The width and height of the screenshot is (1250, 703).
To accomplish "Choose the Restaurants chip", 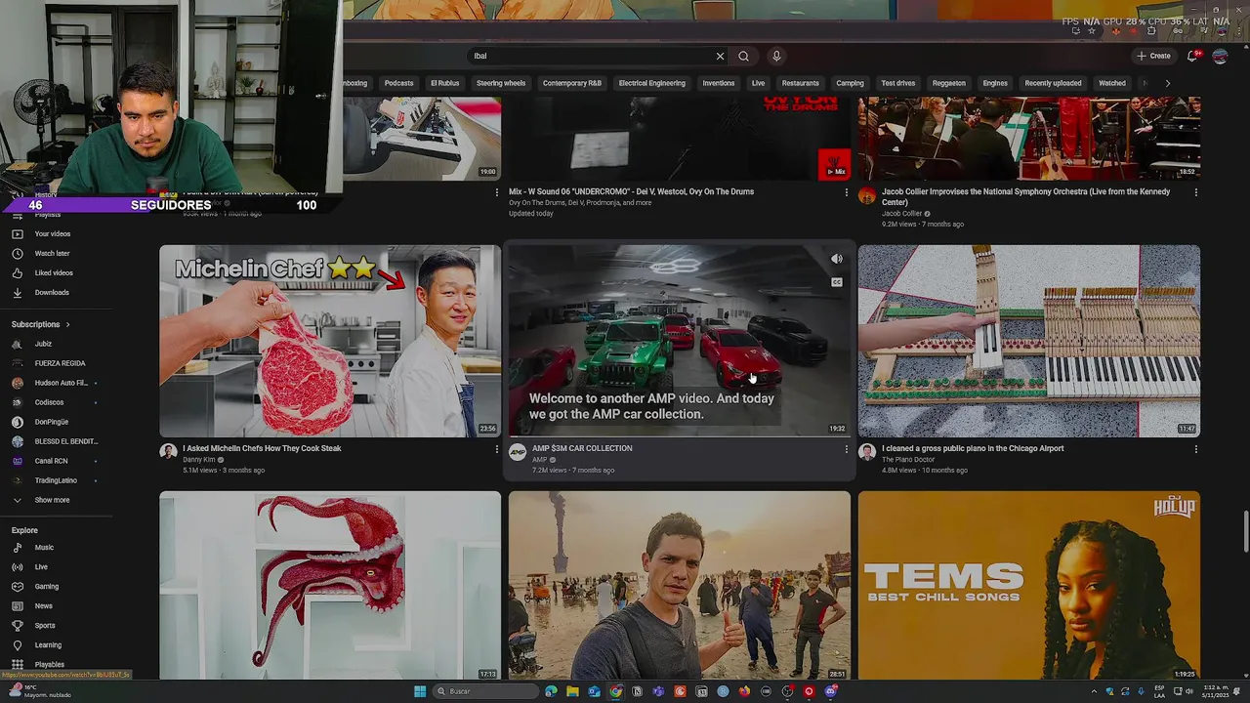I will coord(800,83).
